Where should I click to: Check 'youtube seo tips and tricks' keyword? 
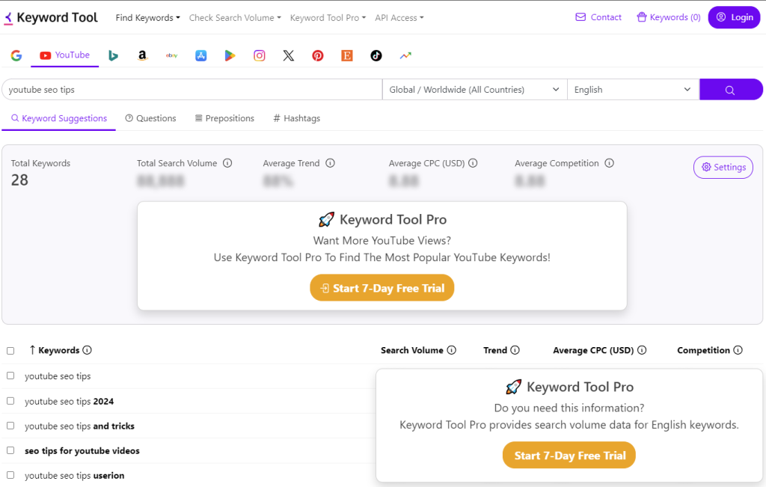tap(10, 426)
